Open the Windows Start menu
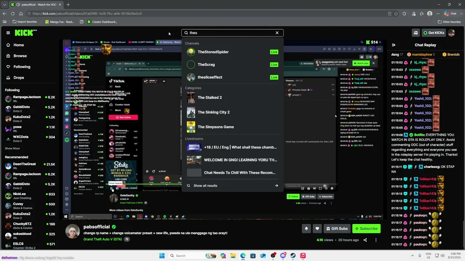The image size is (465, 261). click(x=162, y=256)
